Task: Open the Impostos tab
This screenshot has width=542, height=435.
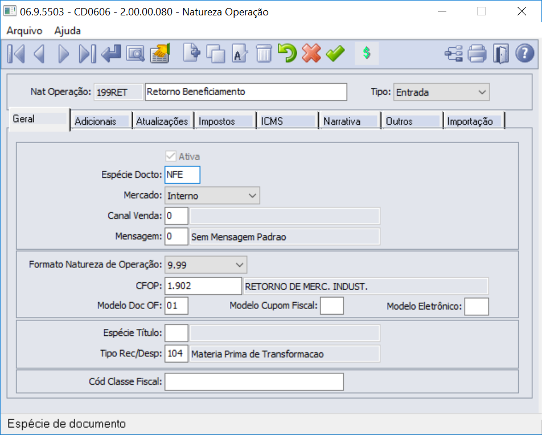Action: 225,121
